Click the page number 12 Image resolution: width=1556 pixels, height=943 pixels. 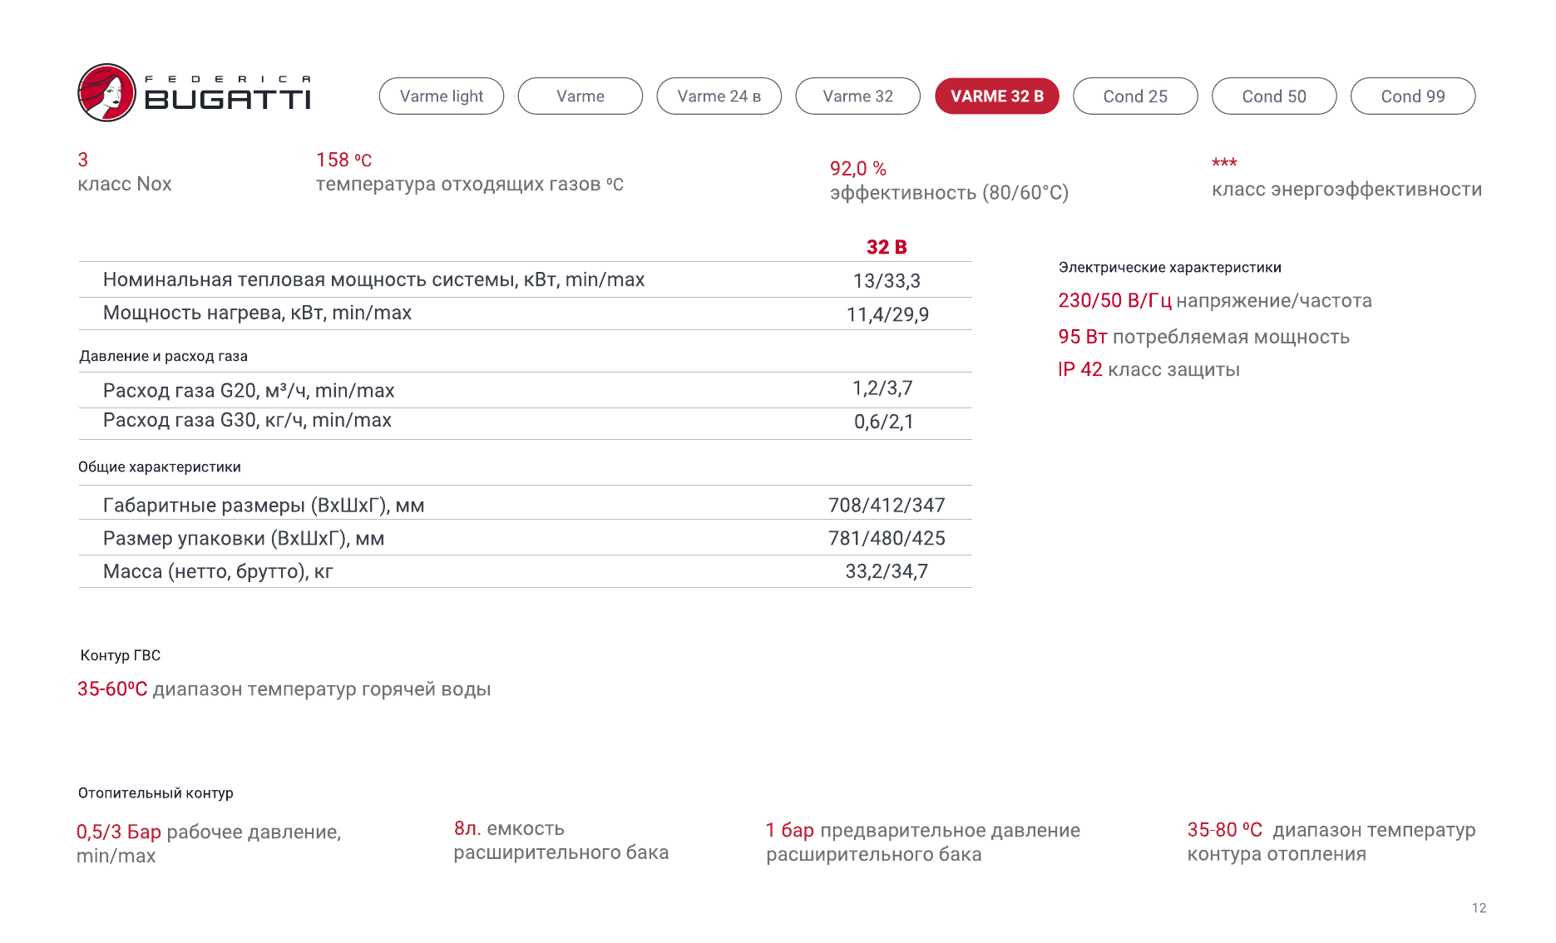(x=1479, y=908)
